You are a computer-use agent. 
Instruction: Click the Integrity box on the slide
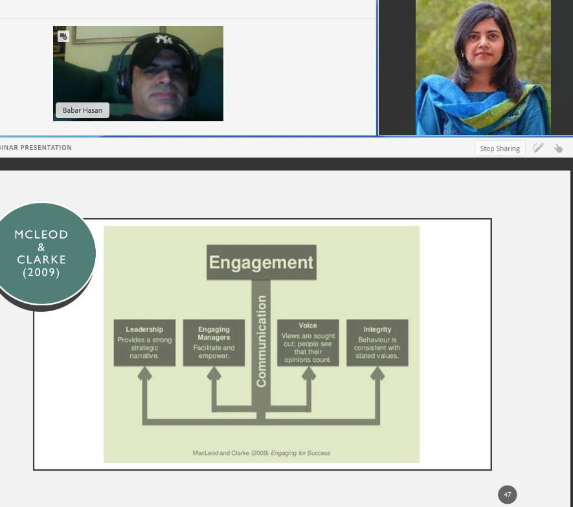377,342
